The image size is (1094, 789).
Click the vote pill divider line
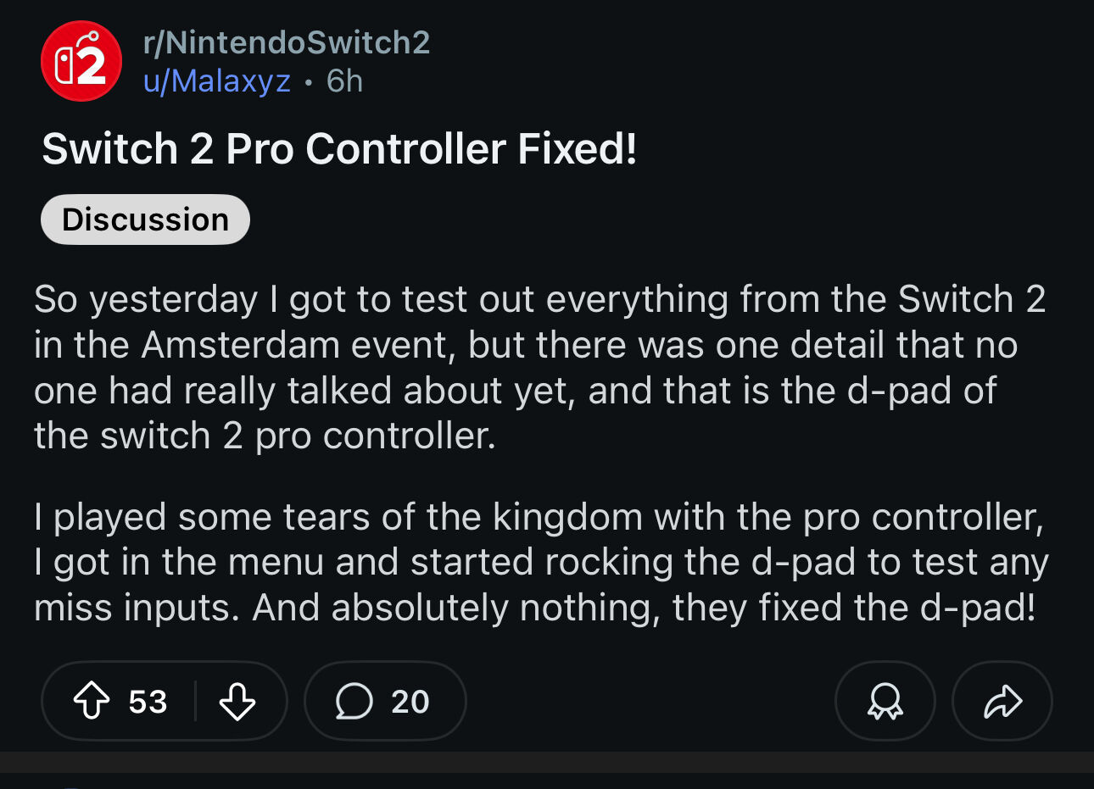pos(195,701)
